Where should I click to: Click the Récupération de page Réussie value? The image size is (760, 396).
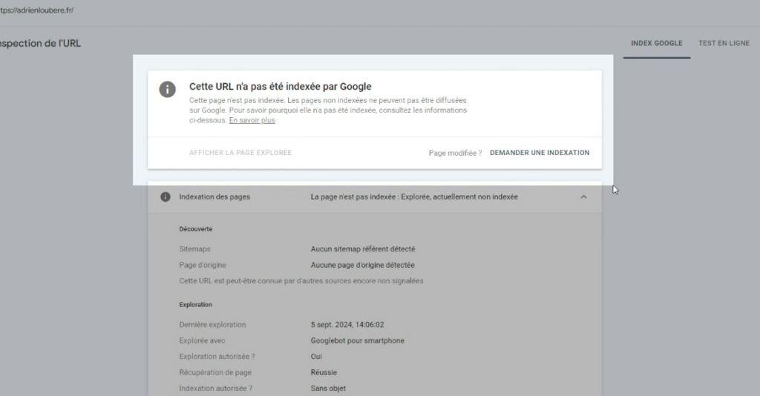[x=324, y=372]
